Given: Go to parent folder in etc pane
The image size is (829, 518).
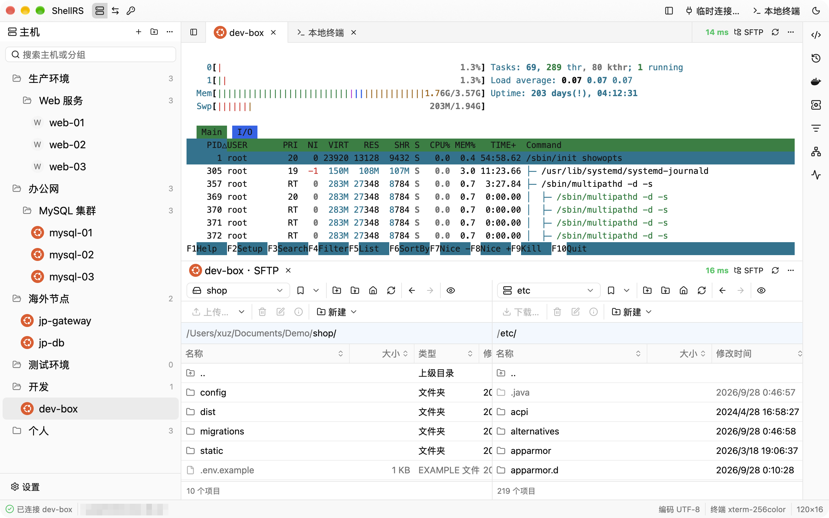Looking at the screenshot, I should pyautogui.click(x=647, y=290).
